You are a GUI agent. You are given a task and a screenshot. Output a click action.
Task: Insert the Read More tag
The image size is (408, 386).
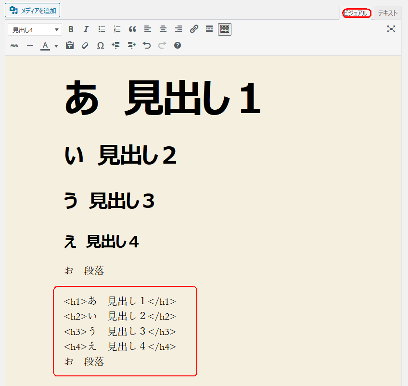(209, 29)
